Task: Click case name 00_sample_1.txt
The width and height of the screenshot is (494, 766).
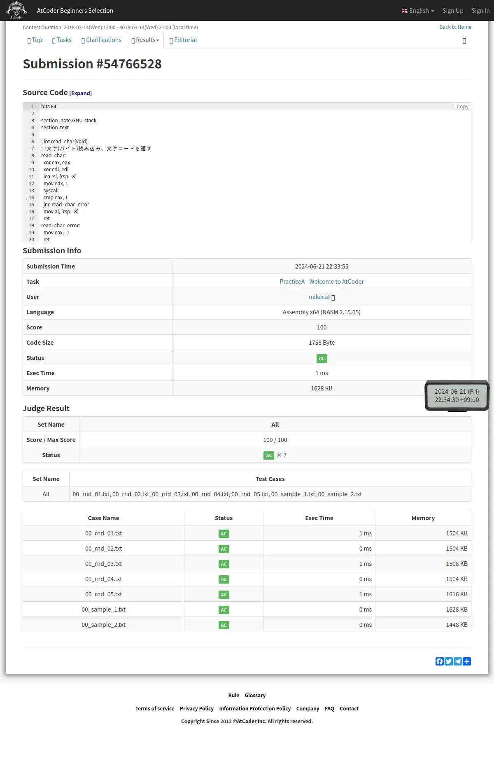Action: coord(103,610)
